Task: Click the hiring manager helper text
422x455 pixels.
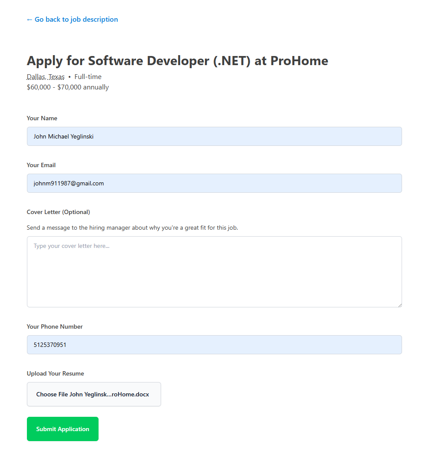Action: pyautogui.click(x=132, y=227)
